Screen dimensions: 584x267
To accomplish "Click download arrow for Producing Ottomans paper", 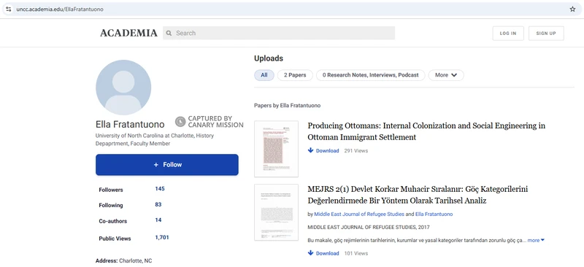I will coord(311,150).
